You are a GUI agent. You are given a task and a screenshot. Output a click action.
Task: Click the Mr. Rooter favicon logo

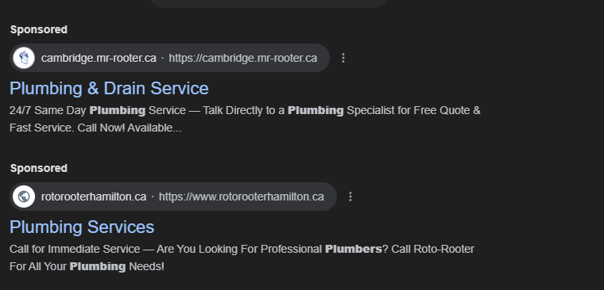click(x=24, y=58)
